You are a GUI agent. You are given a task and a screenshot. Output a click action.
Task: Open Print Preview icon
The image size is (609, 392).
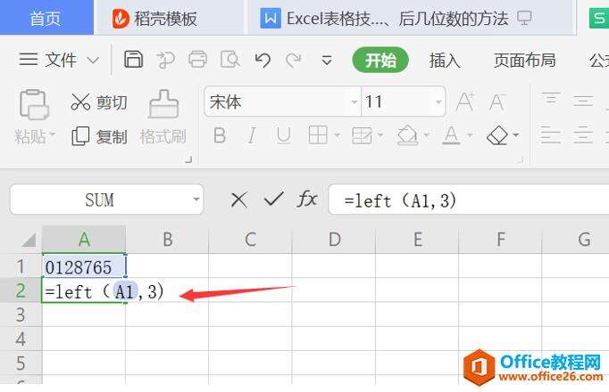pyautogui.click(x=230, y=60)
